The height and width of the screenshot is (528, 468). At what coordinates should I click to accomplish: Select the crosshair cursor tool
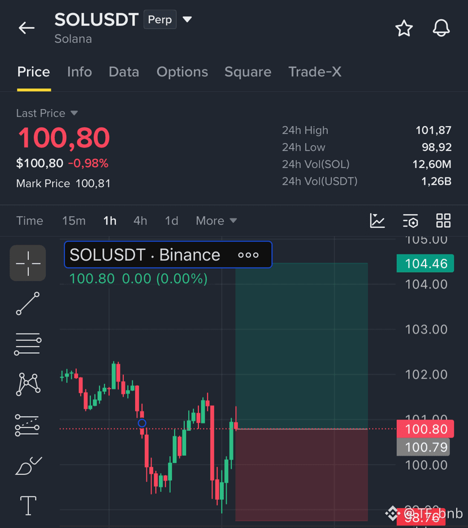pos(28,263)
